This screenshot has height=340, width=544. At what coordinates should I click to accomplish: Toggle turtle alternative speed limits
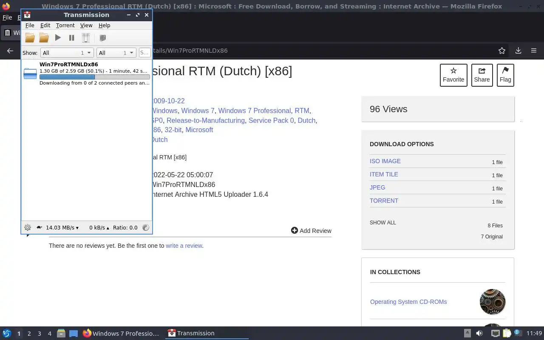pos(40,227)
